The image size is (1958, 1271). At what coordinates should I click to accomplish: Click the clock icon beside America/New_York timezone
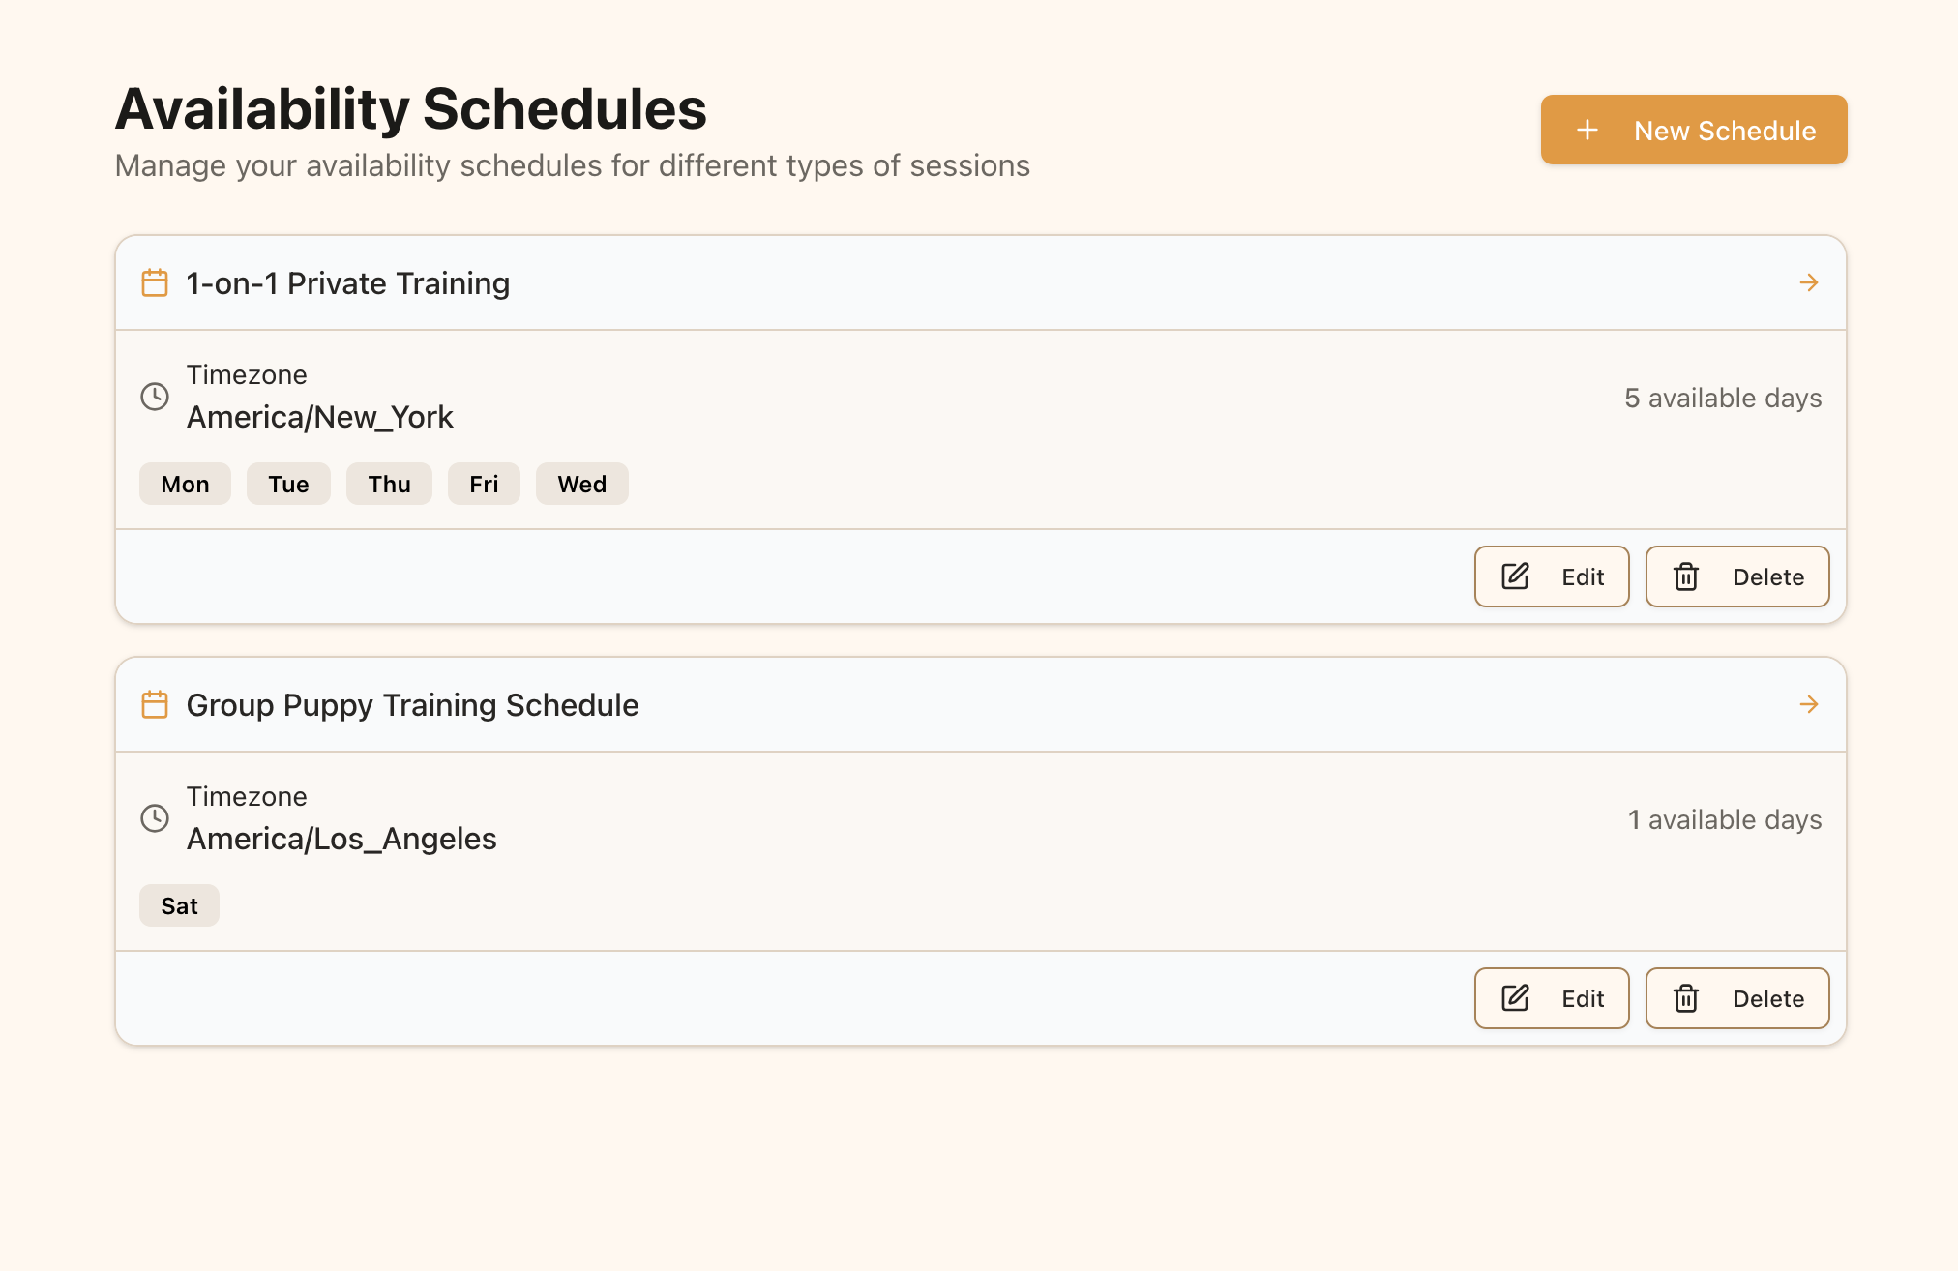[x=155, y=397]
